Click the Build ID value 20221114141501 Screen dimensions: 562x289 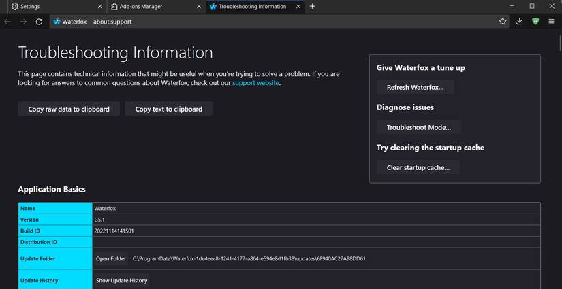point(114,231)
